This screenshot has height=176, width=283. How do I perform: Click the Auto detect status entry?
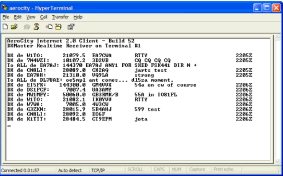pyautogui.click(x=70, y=170)
